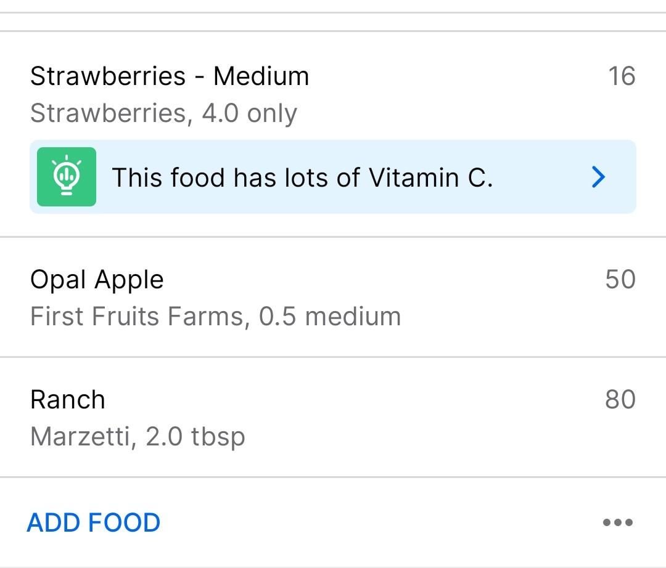Open the three-dot more options menu
Viewport: 666px width, 568px height.
pyautogui.click(x=617, y=522)
